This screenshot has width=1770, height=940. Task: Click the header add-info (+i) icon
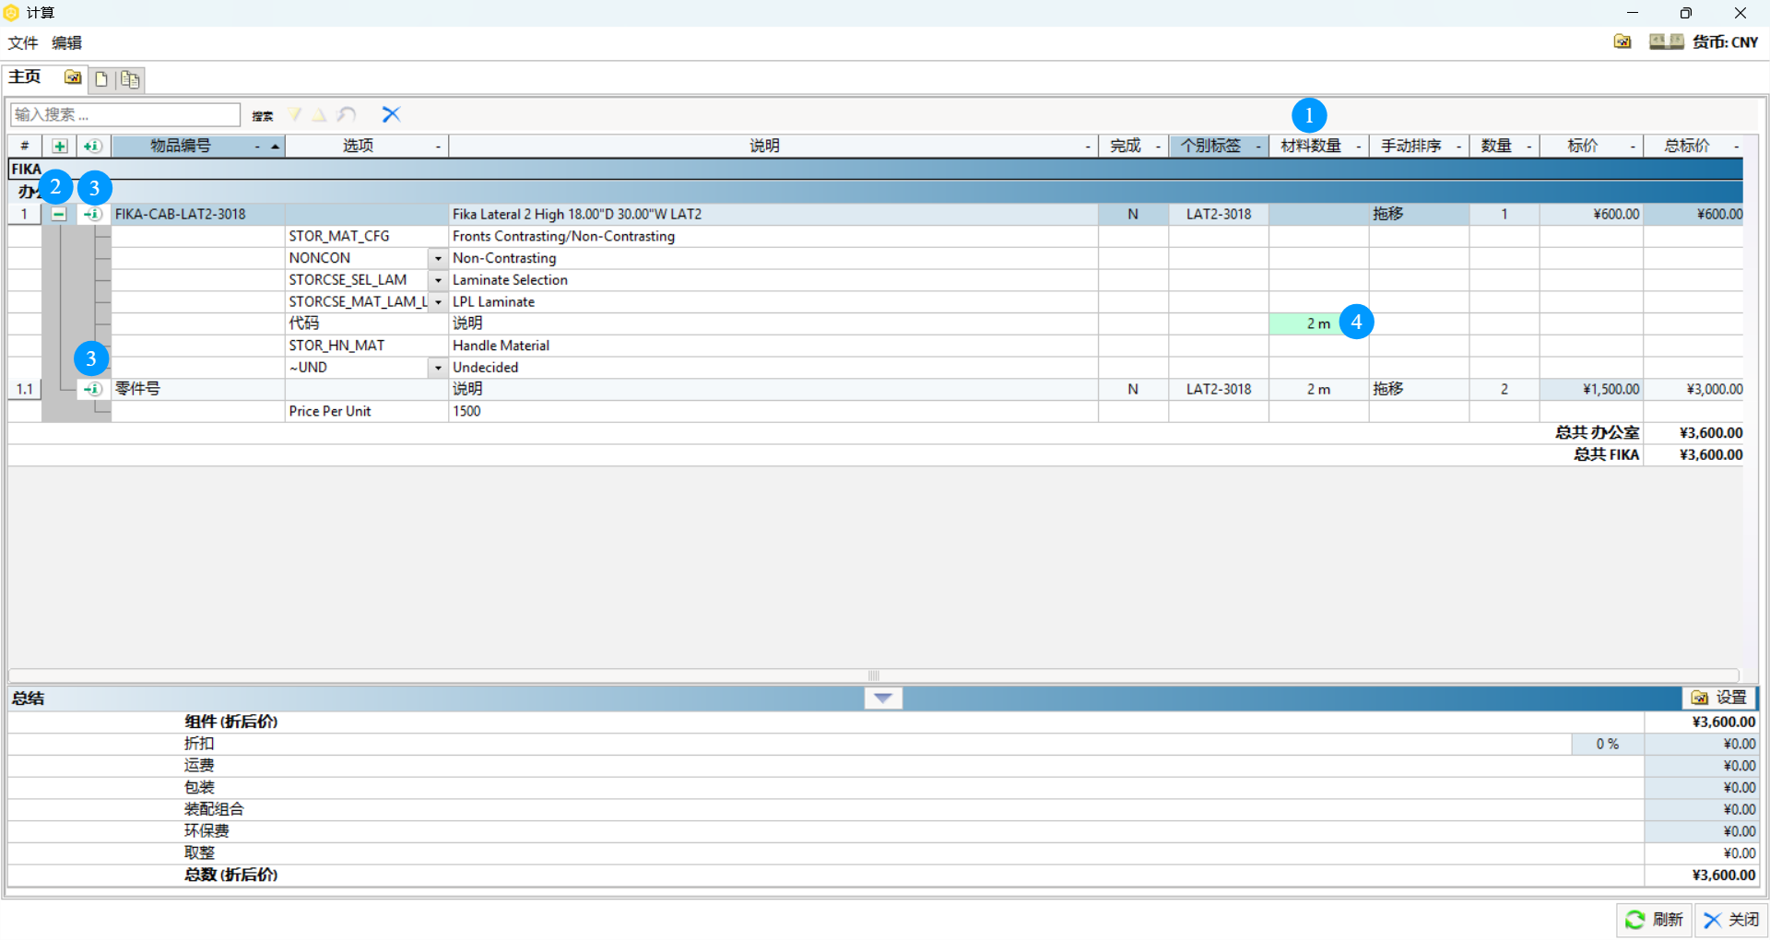(x=92, y=146)
